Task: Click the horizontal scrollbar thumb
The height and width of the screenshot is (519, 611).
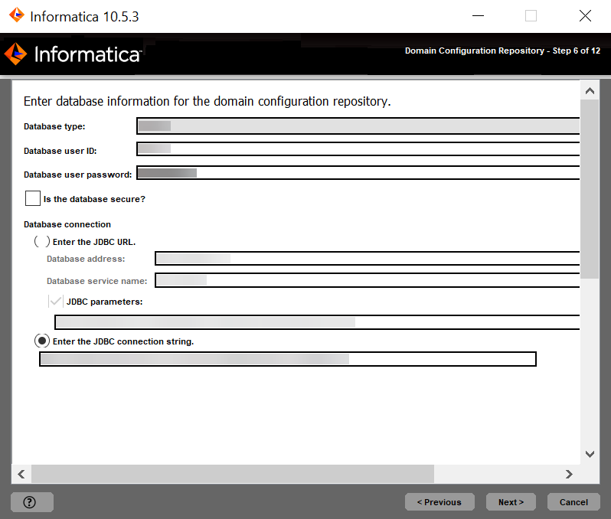Action: coord(232,474)
